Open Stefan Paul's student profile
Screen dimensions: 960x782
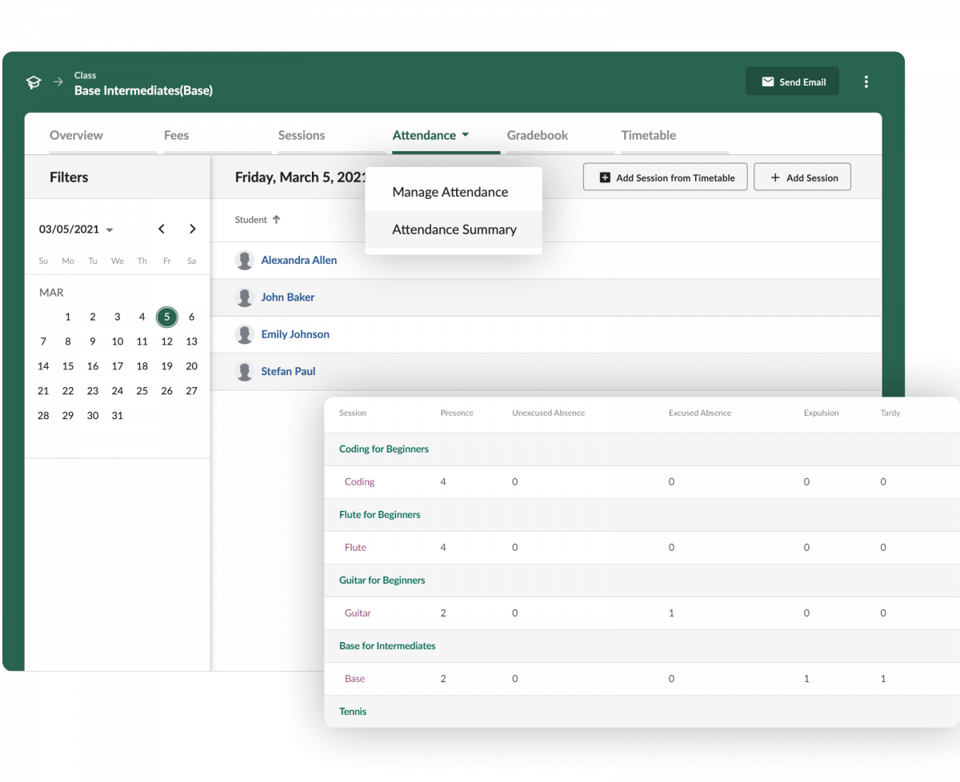pyautogui.click(x=288, y=372)
